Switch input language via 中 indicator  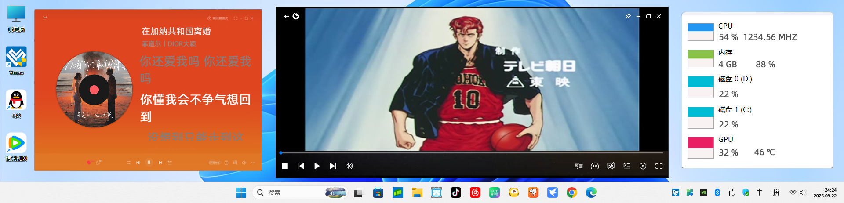pos(759,192)
